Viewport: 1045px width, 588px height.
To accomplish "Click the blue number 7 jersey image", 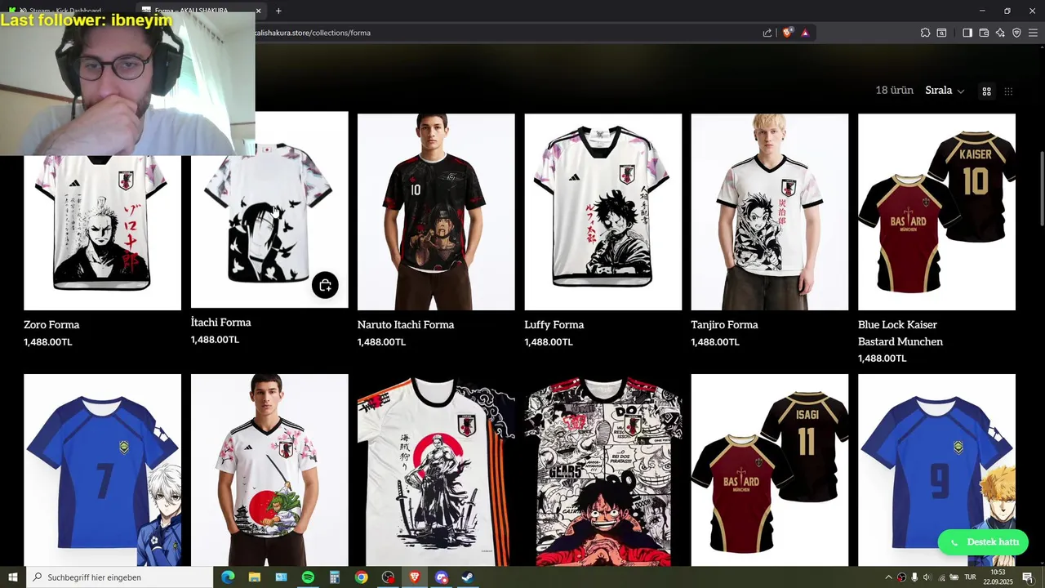I will coord(102,470).
